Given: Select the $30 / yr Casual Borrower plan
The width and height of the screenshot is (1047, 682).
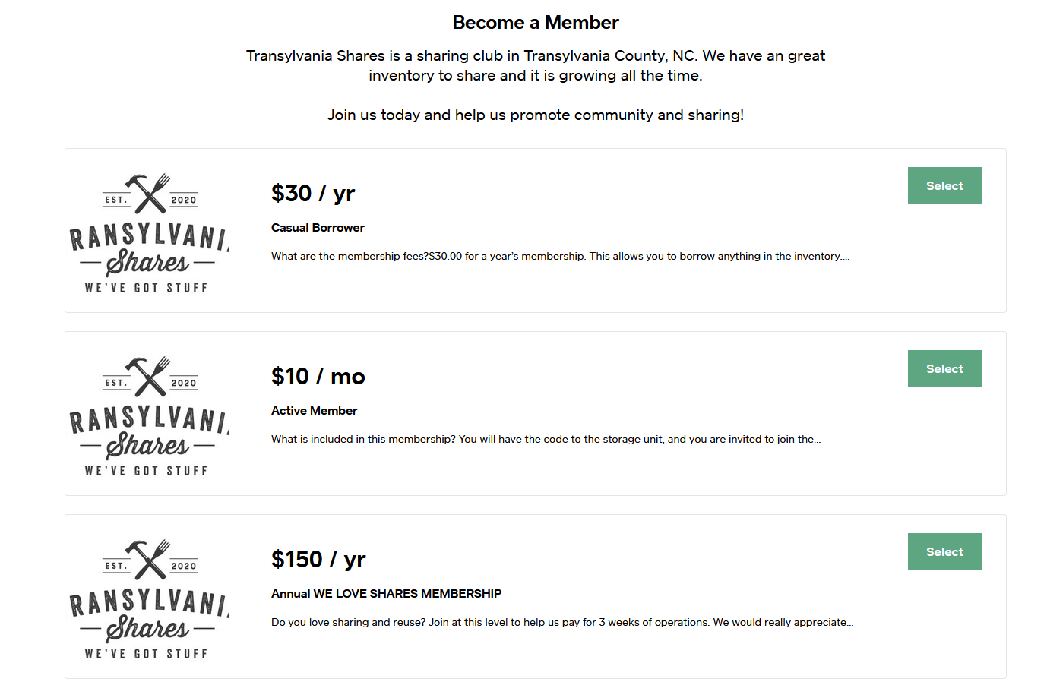Looking at the screenshot, I should [944, 185].
